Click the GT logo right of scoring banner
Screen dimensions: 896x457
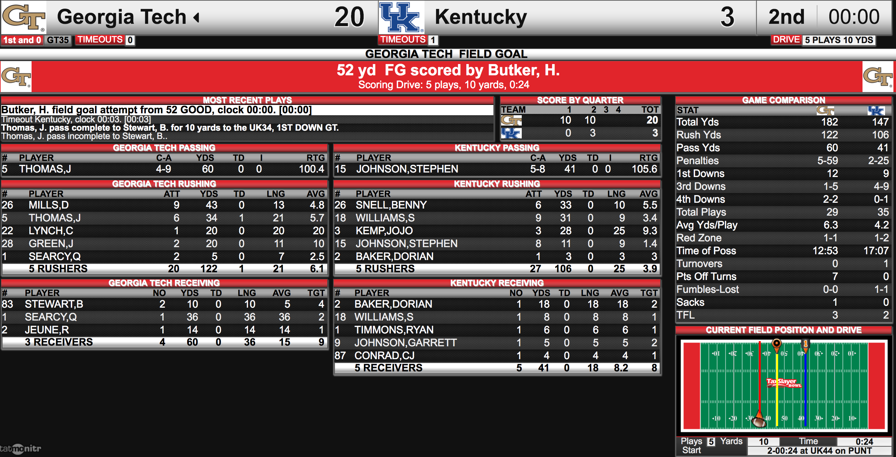pyautogui.click(x=878, y=77)
